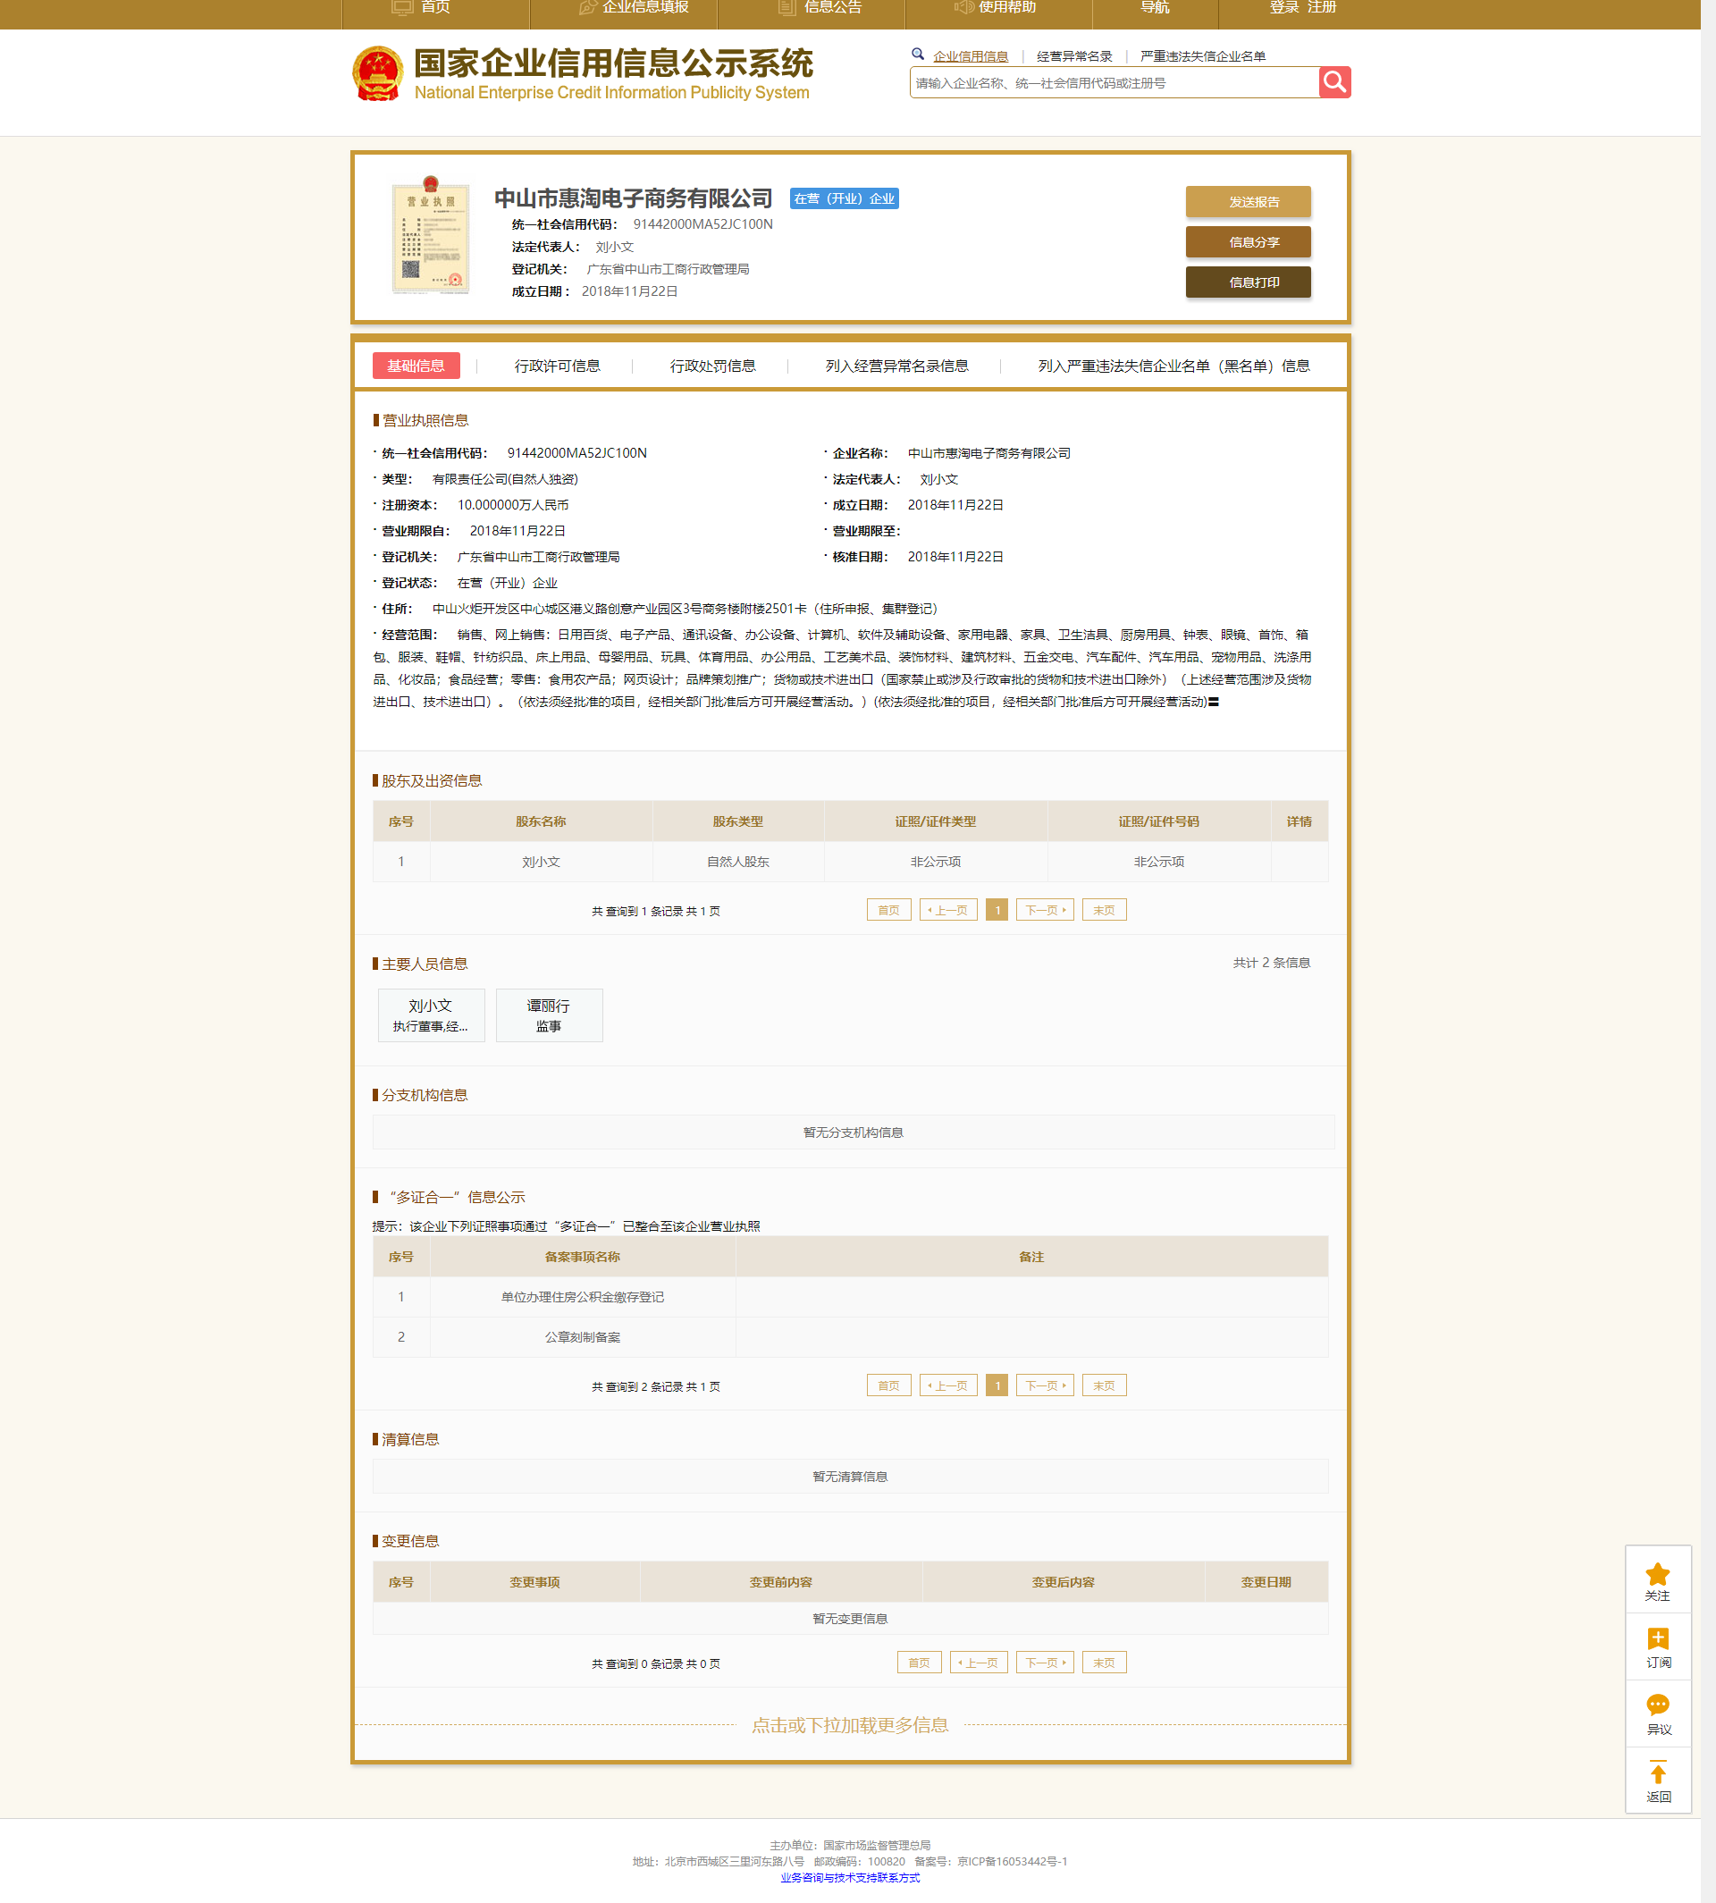
Task: Click the 在营（开业）企业 status badge
Action: click(x=844, y=198)
